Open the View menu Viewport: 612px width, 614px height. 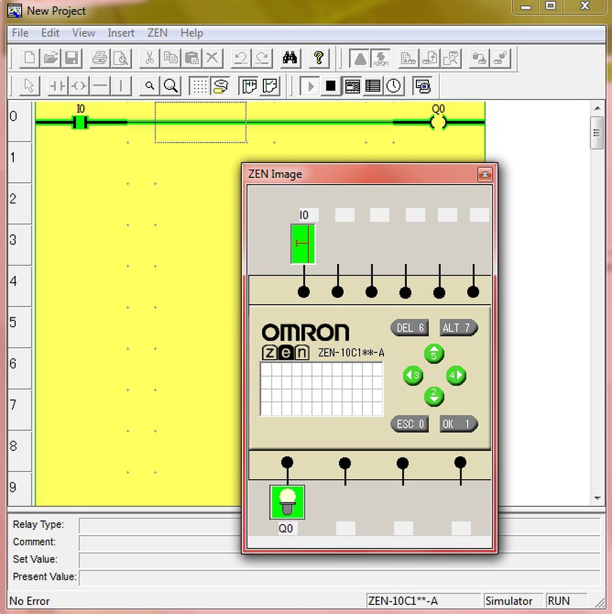pyautogui.click(x=83, y=33)
